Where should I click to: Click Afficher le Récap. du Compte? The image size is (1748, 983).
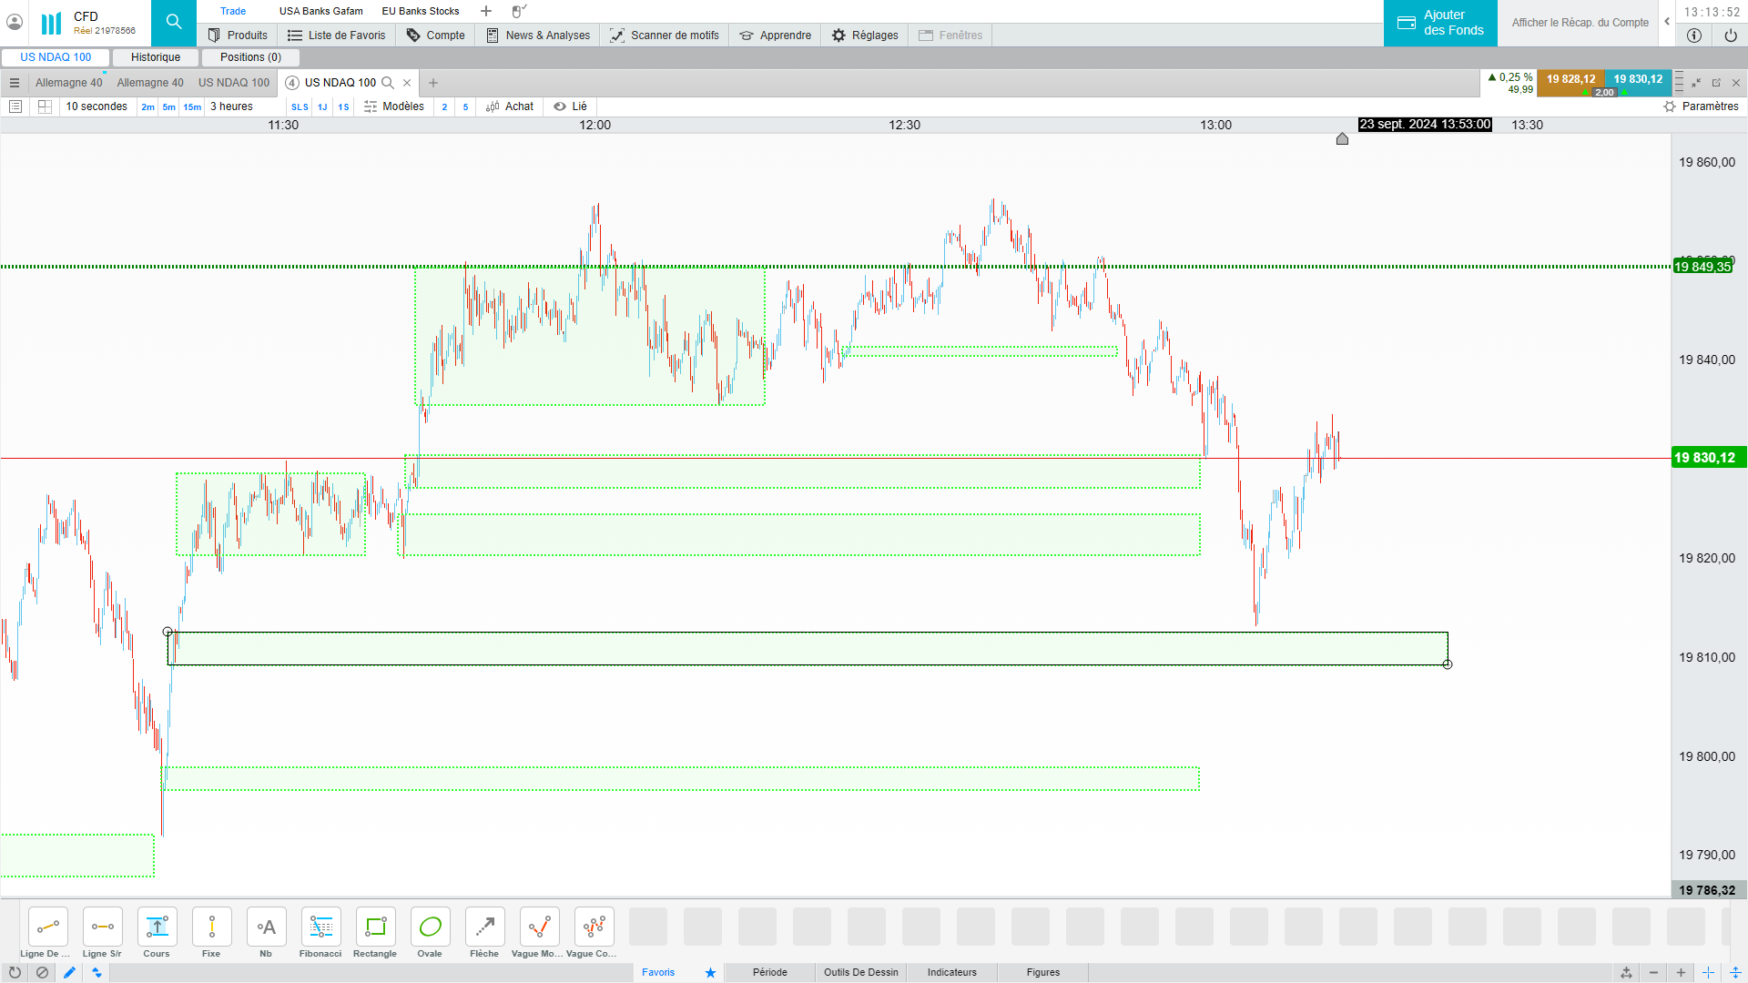pyautogui.click(x=1580, y=23)
